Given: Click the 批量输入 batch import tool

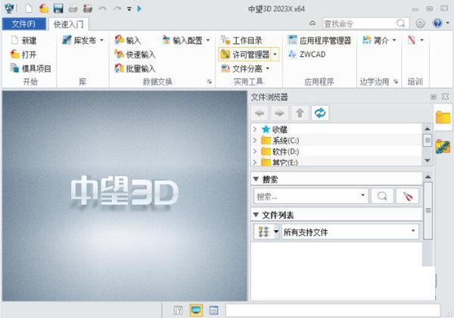Looking at the screenshot, I should coord(135,68).
